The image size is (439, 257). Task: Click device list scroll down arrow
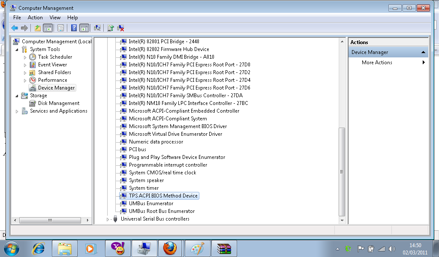click(x=342, y=220)
